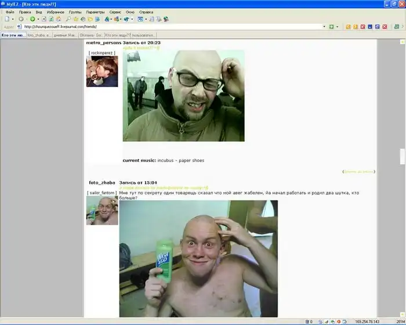Open the Избранное menu
This screenshot has width=406, height=325.
(57, 12)
